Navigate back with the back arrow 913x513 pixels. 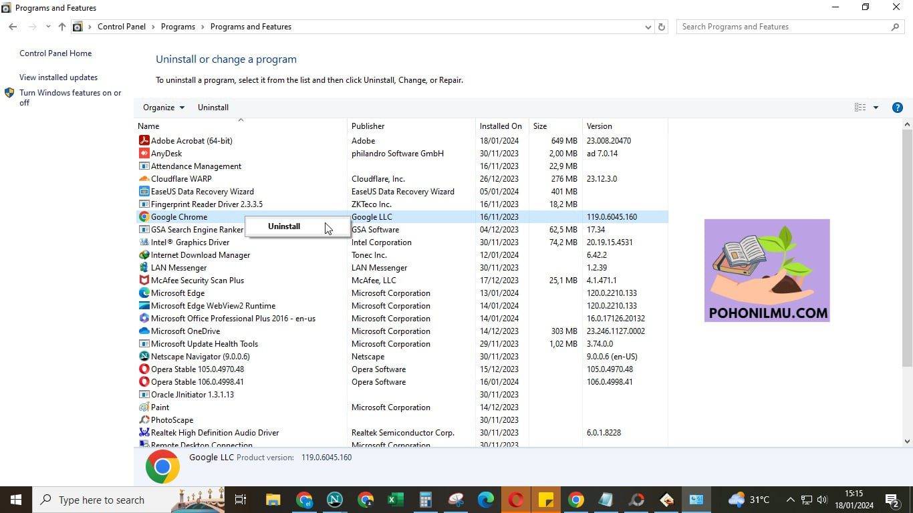point(13,27)
